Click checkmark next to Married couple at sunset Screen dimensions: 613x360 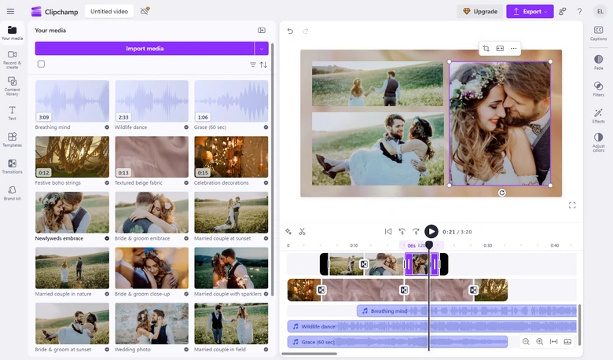pyautogui.click(x=266, y=238)
